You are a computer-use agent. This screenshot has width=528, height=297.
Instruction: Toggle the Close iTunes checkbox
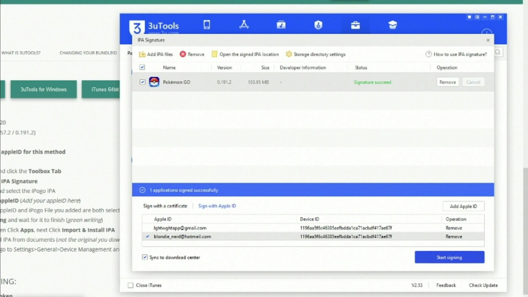pyautogui.click(x=130, y=285)
